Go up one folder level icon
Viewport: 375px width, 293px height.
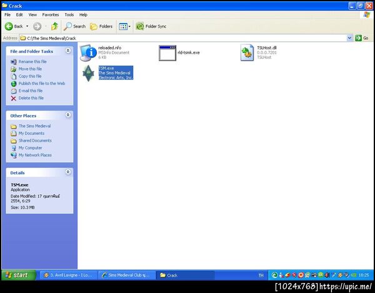[x=54, y=26]
